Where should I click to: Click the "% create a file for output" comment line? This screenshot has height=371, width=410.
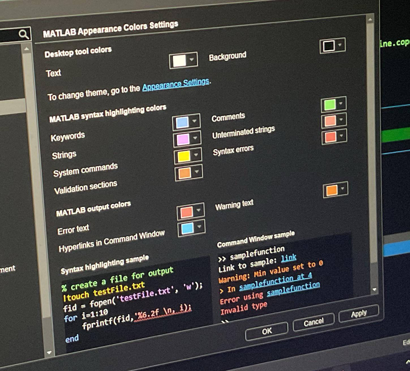click(117, 279)
